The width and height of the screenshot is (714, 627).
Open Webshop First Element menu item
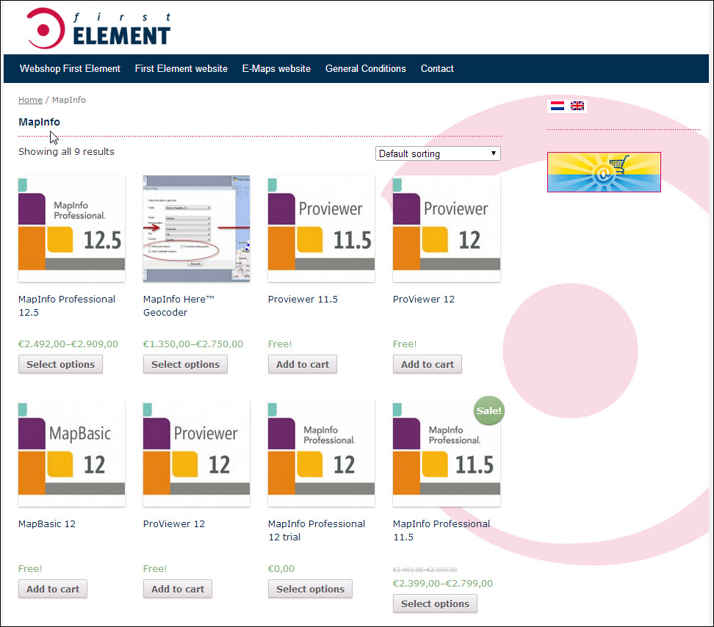70,69
